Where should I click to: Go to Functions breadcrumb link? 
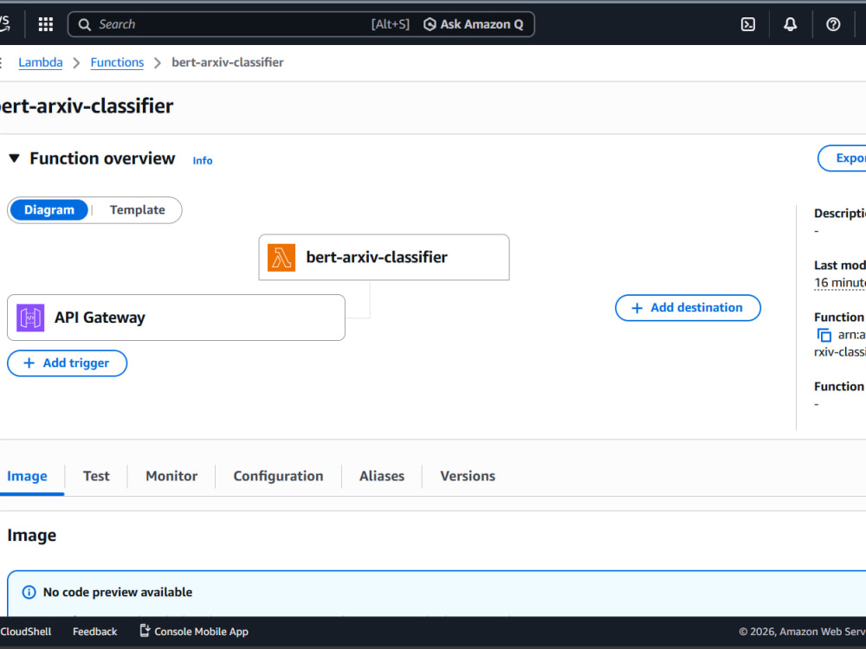point(117,62)
